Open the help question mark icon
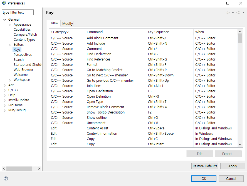This screenshot has width=247, height=186. pos(6,178)
